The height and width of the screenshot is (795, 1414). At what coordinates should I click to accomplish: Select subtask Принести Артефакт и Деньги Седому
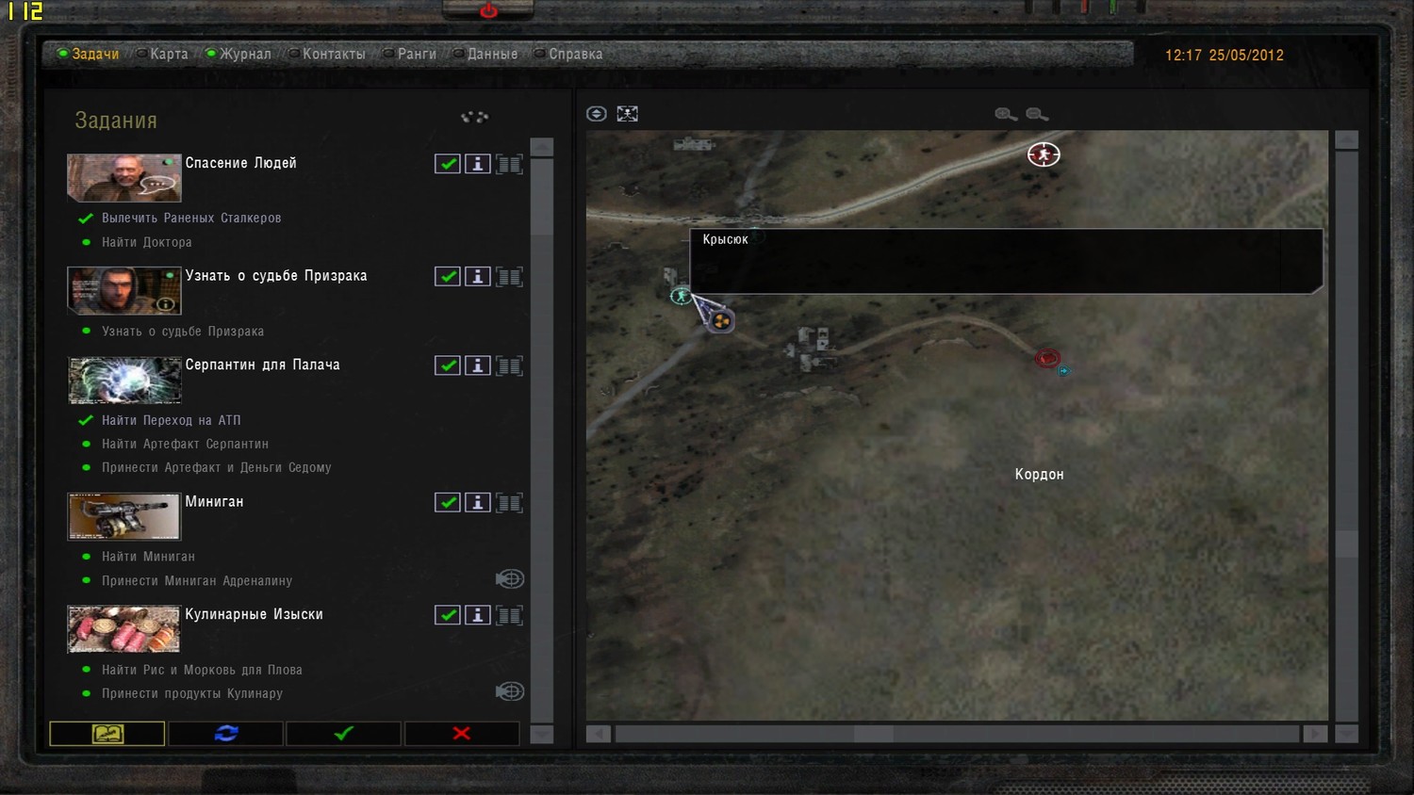coord(217,467)
